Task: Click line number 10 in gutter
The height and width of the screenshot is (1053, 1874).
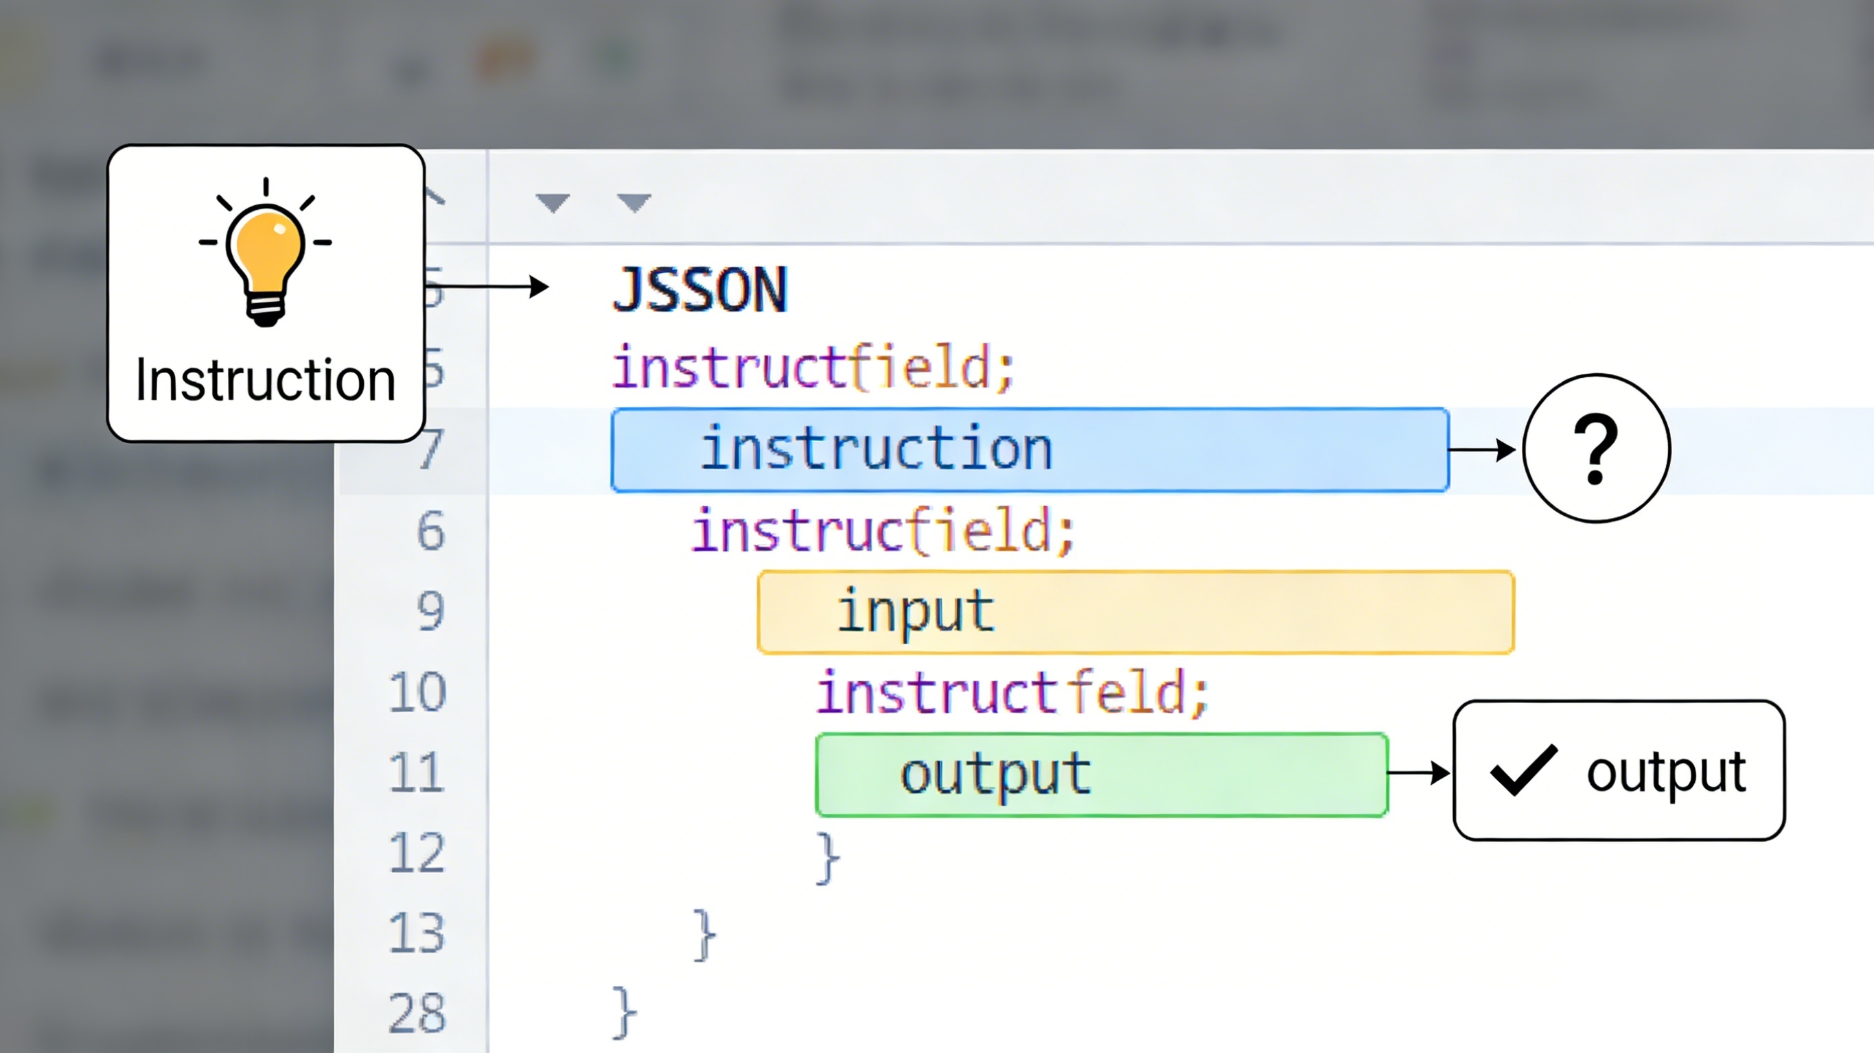Action: [416, 691]
